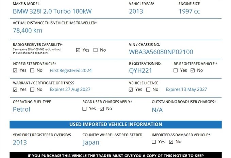
Task: Check Yes under NZ Registered Vehicle
Action: pos(15,71)
